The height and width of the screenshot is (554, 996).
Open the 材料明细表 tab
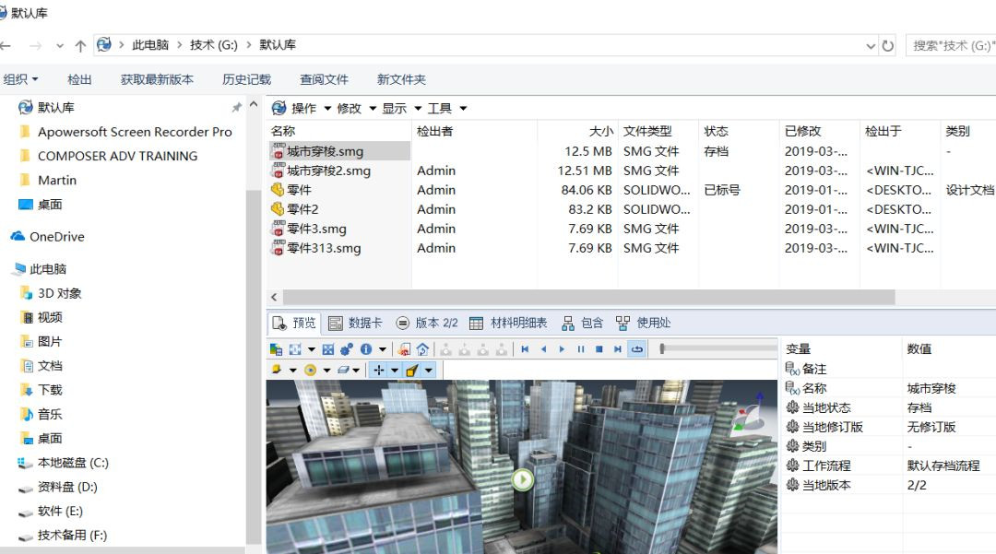coord(508,323)
